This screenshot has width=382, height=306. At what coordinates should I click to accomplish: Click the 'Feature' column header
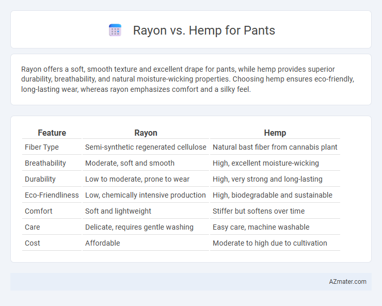point(52,133)
